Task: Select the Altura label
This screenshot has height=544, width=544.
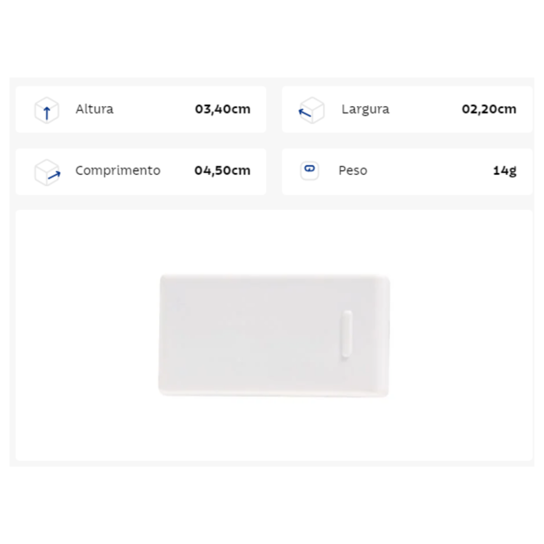Action: pyautogui.click(x=95, y=109)
